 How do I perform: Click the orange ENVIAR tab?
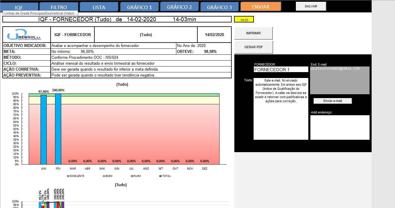pos(260,6)
